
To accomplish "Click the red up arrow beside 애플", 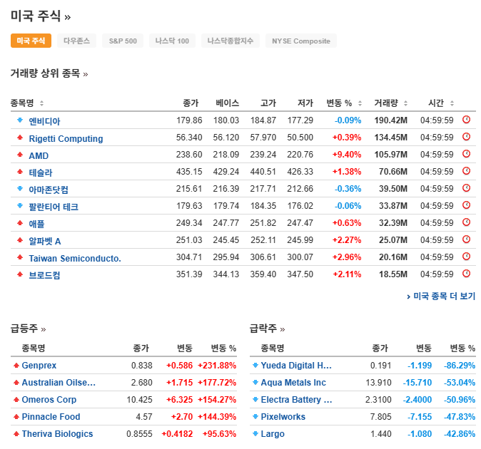I will click(20, 222).
